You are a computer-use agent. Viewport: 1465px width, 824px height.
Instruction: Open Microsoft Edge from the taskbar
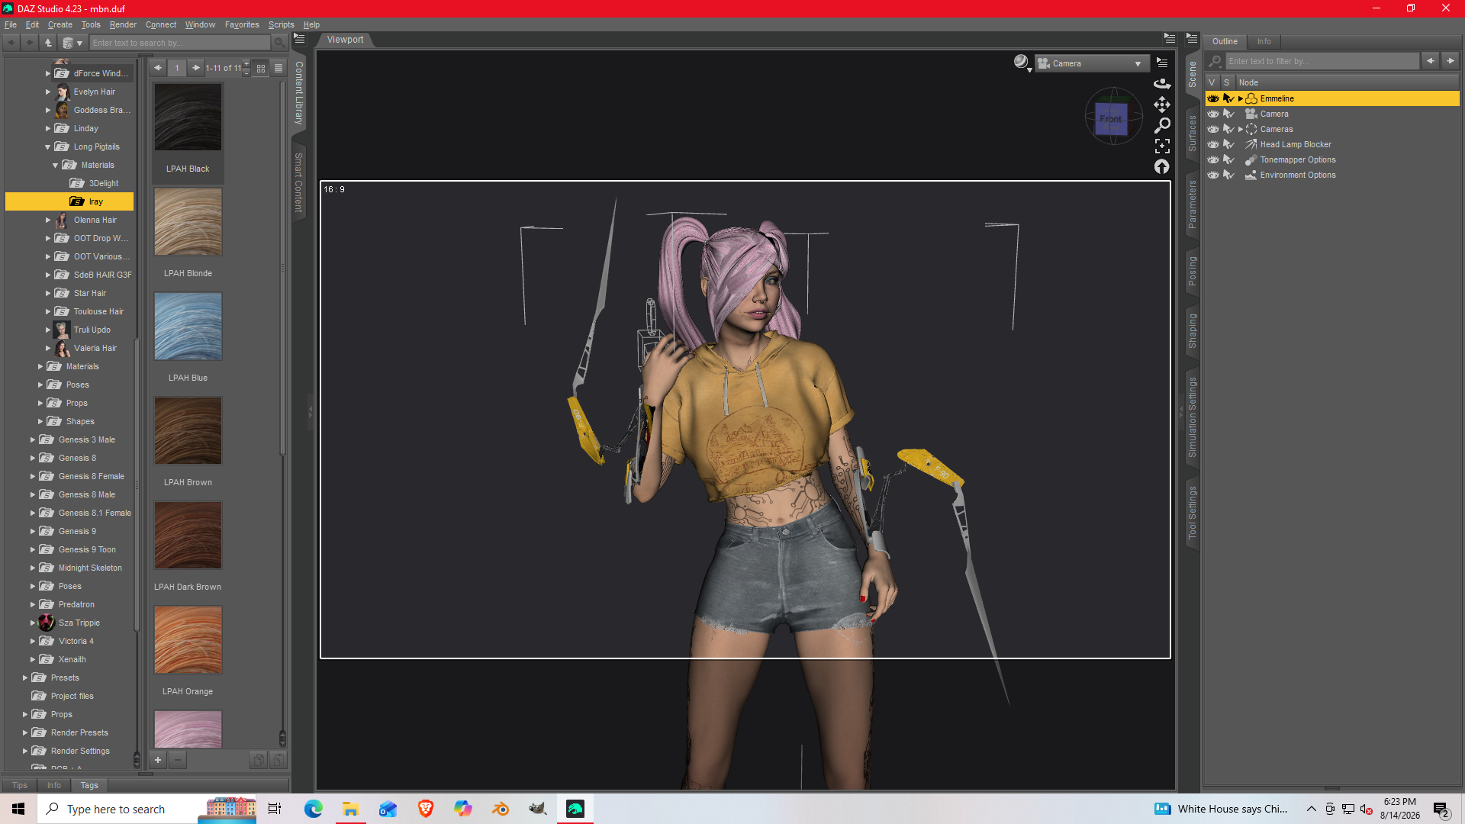(x=314, y=809)
